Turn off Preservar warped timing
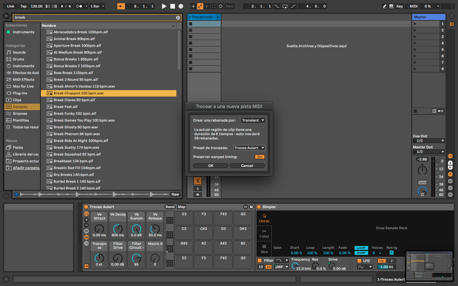The width and height of the screenshot is (458, 286). tap(260, 157)
